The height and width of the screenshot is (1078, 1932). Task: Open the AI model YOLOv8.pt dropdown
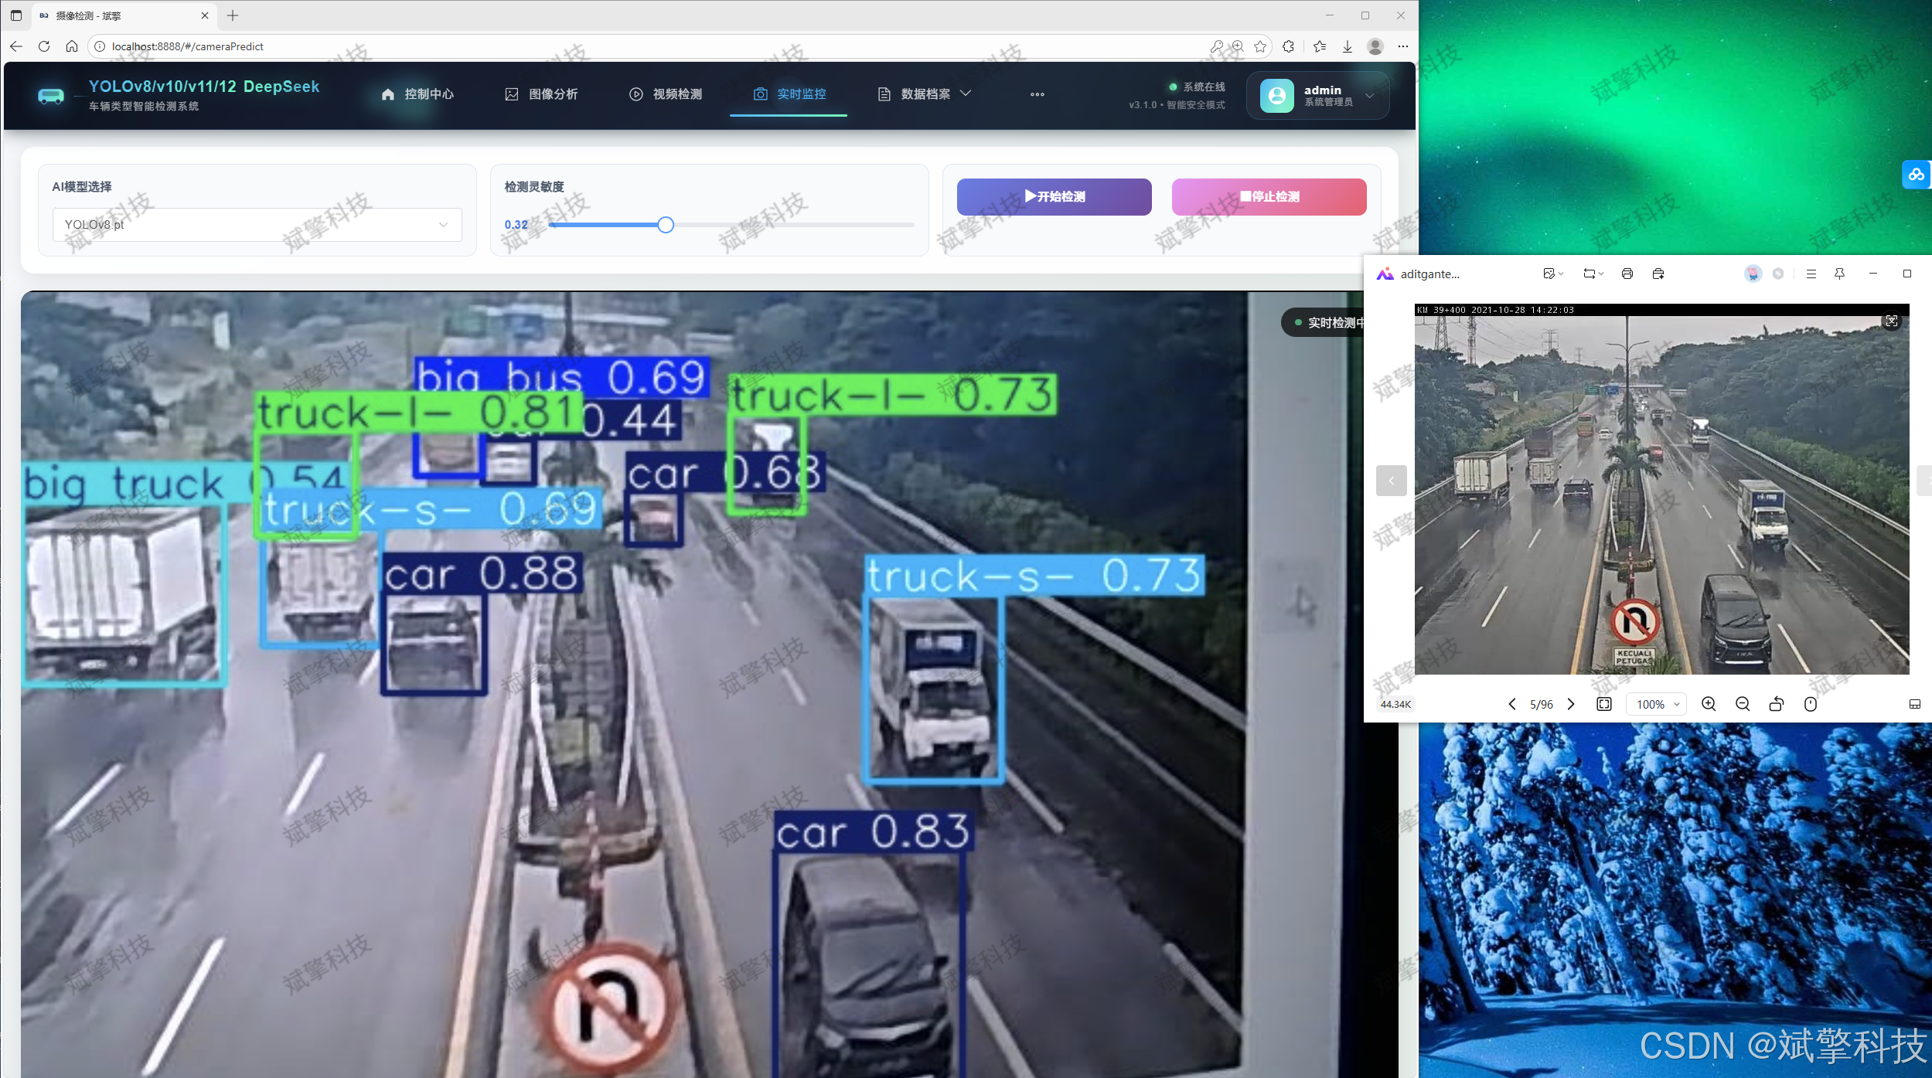pyautogui.click(x=257, y=225)
